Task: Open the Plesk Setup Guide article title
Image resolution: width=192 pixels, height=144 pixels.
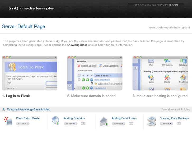Action: coord(28,118)
